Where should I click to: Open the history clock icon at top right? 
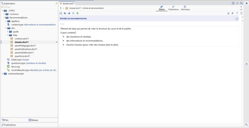pos(233,3)
